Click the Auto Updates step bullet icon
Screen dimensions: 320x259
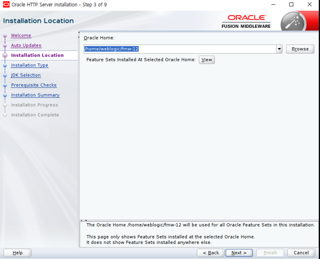pos(5,46)
